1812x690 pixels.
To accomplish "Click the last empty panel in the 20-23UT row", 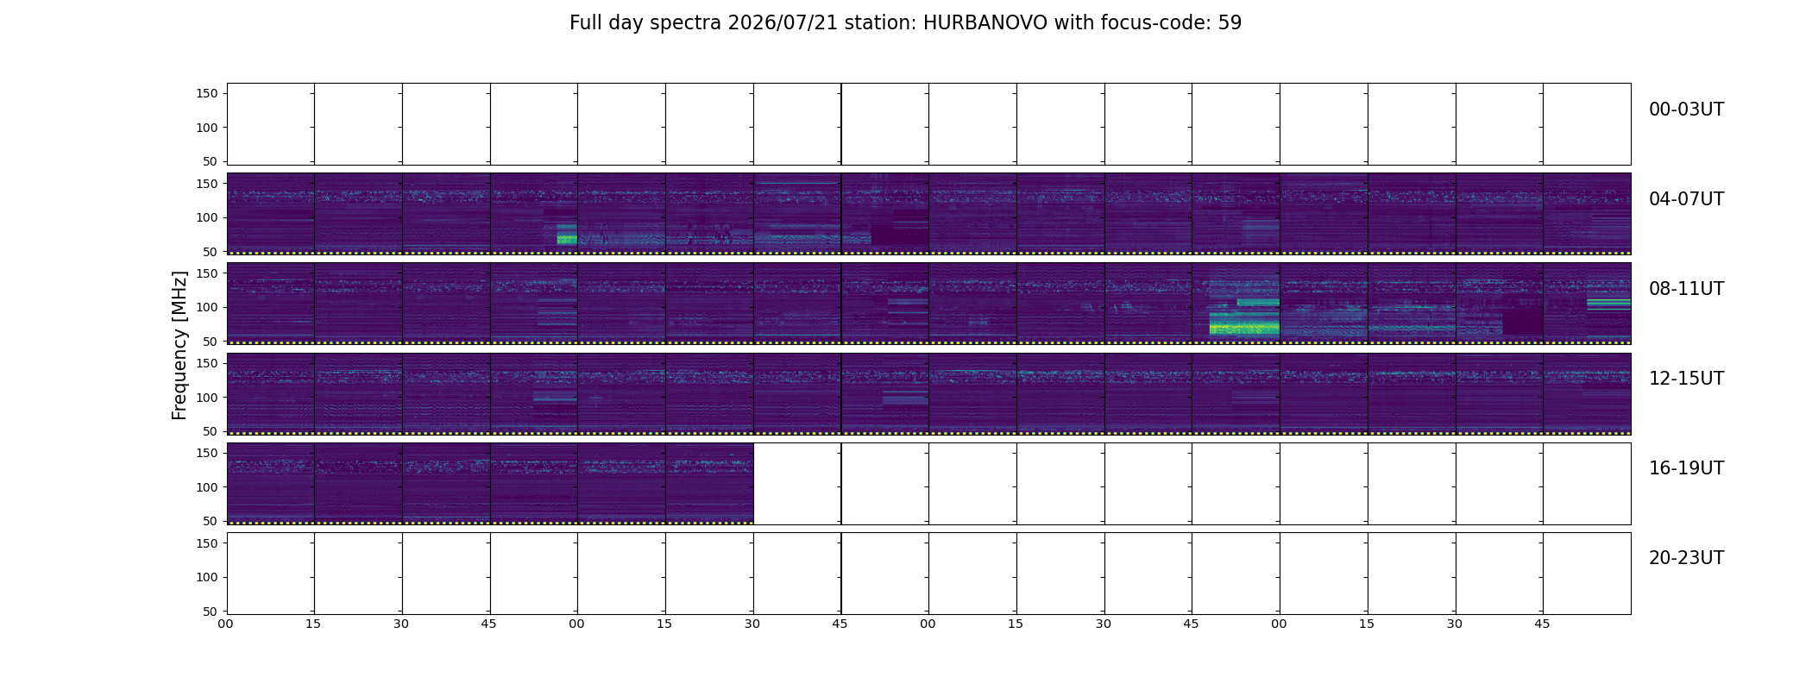I will tap(1587, 573).
